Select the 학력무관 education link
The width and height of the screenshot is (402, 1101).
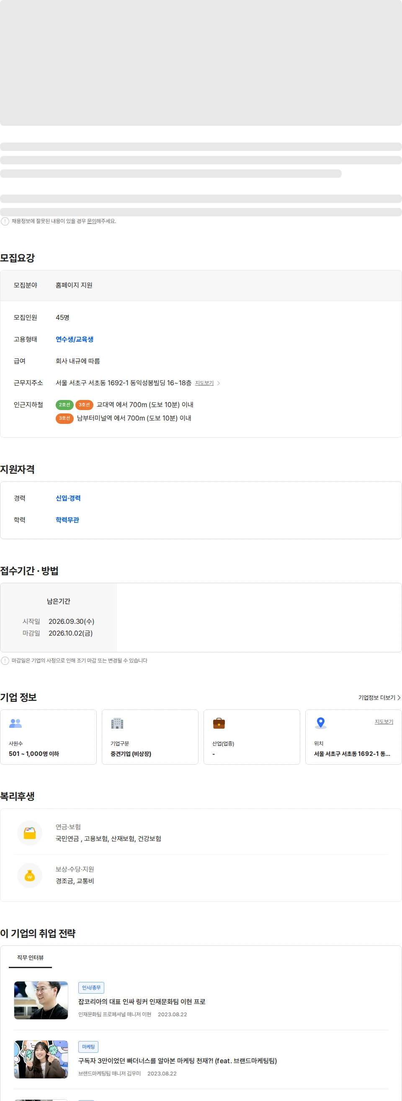[x=67, y=520]
